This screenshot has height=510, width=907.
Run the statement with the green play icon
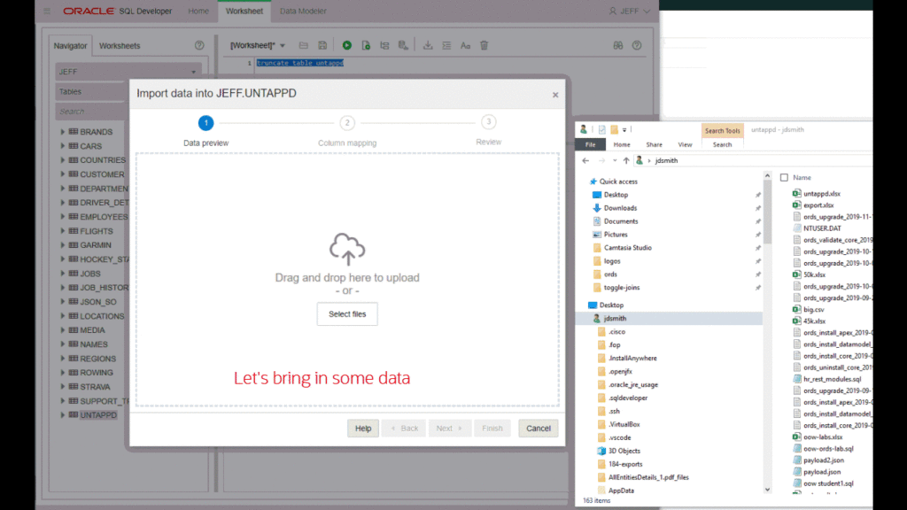coord(348,44)
